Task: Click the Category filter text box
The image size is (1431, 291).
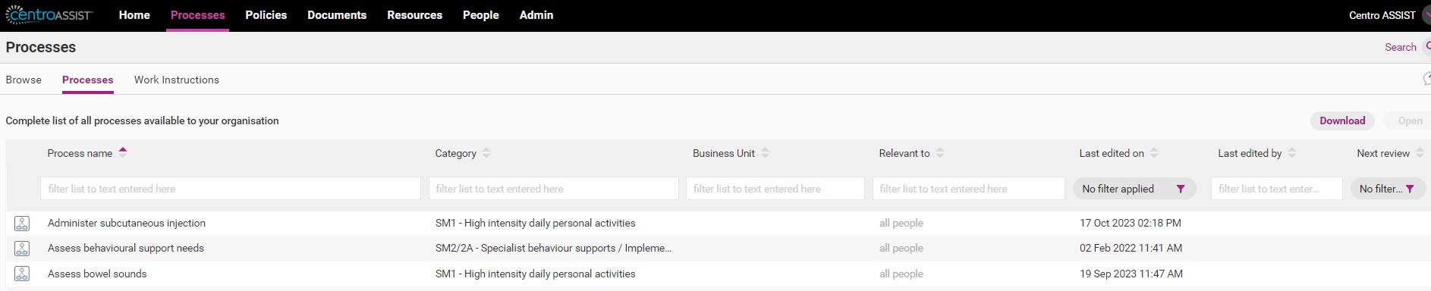Action: coord(554,189)
